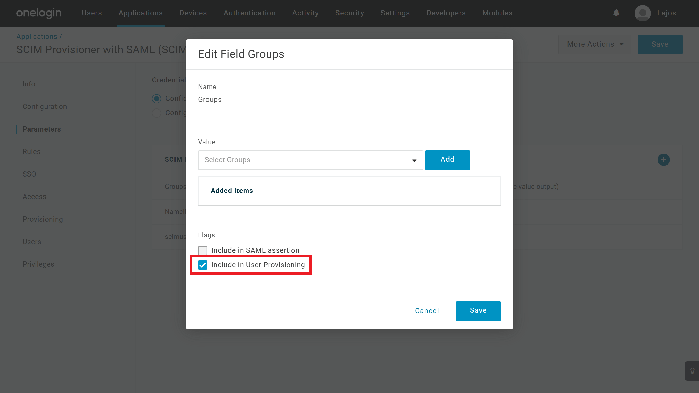Save the Edit Field Groups dialog
Screen dimensions: 699x393
click(x=478, y=311)
